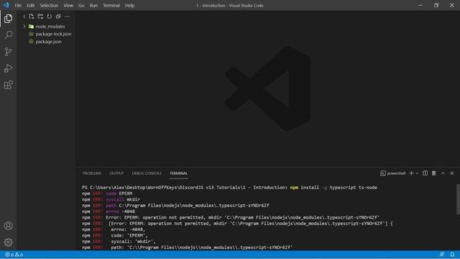
Task: Select the Terminal tab
Action: (178, 173)
